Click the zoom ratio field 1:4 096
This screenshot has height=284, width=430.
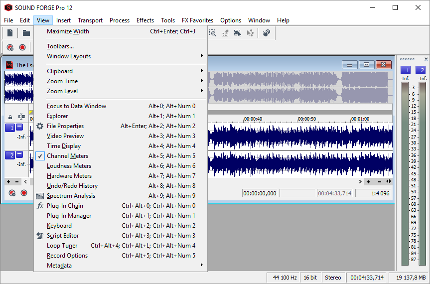tap(373, 193)
